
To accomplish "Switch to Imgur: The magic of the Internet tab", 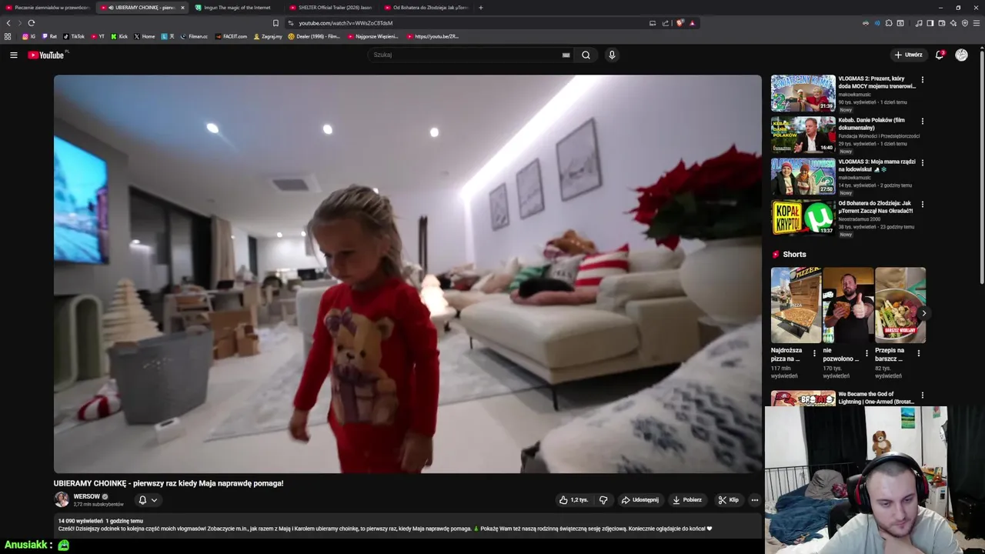I will pyautogui.click(x=237, y=8).
